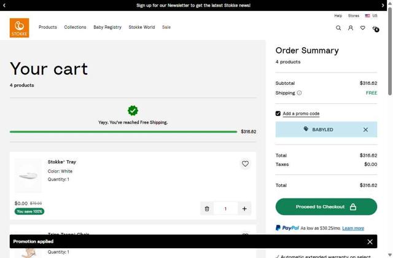Click the Stokke Tray product thumbnail
This screenshot has height=258, width=393.
[x=28, y=176]
